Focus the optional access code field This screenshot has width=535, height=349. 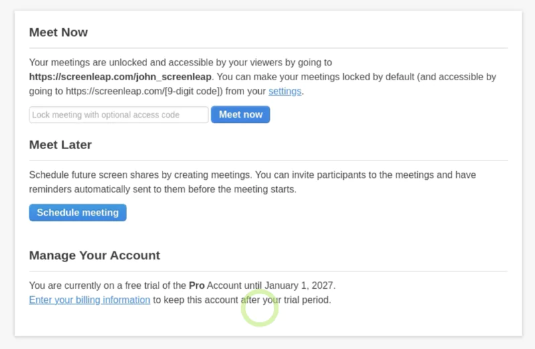coord(119,114)
